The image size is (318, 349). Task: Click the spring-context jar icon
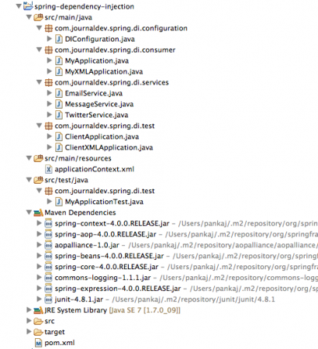48,223
